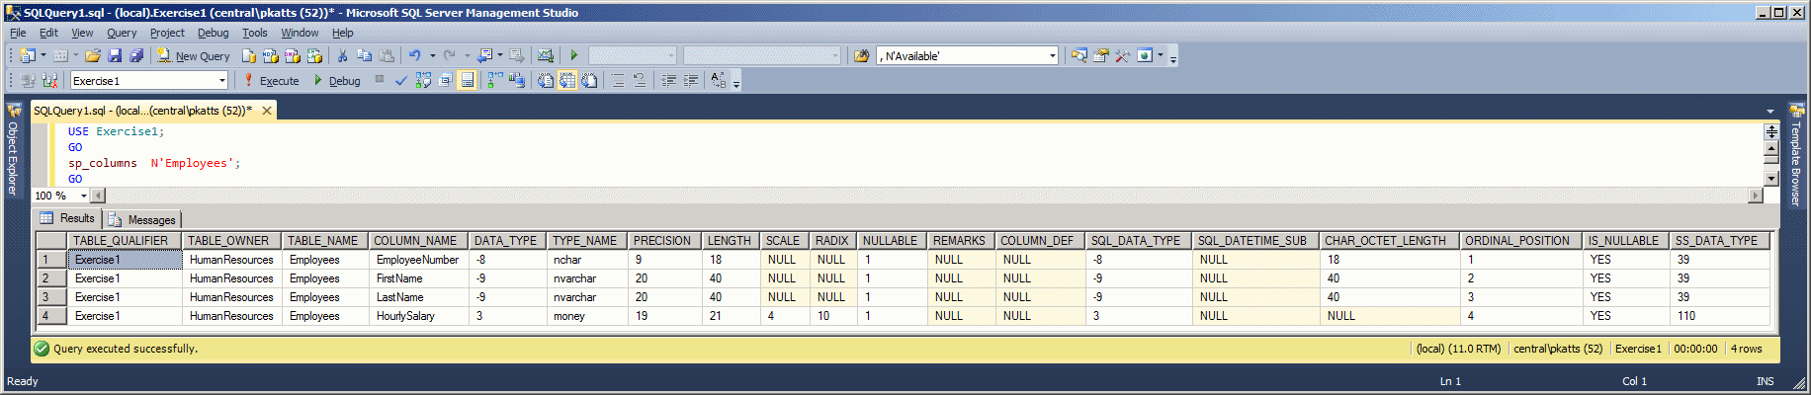Expand the Undo history dropdown arrow

pyautogui.click(x=432, y=55)
